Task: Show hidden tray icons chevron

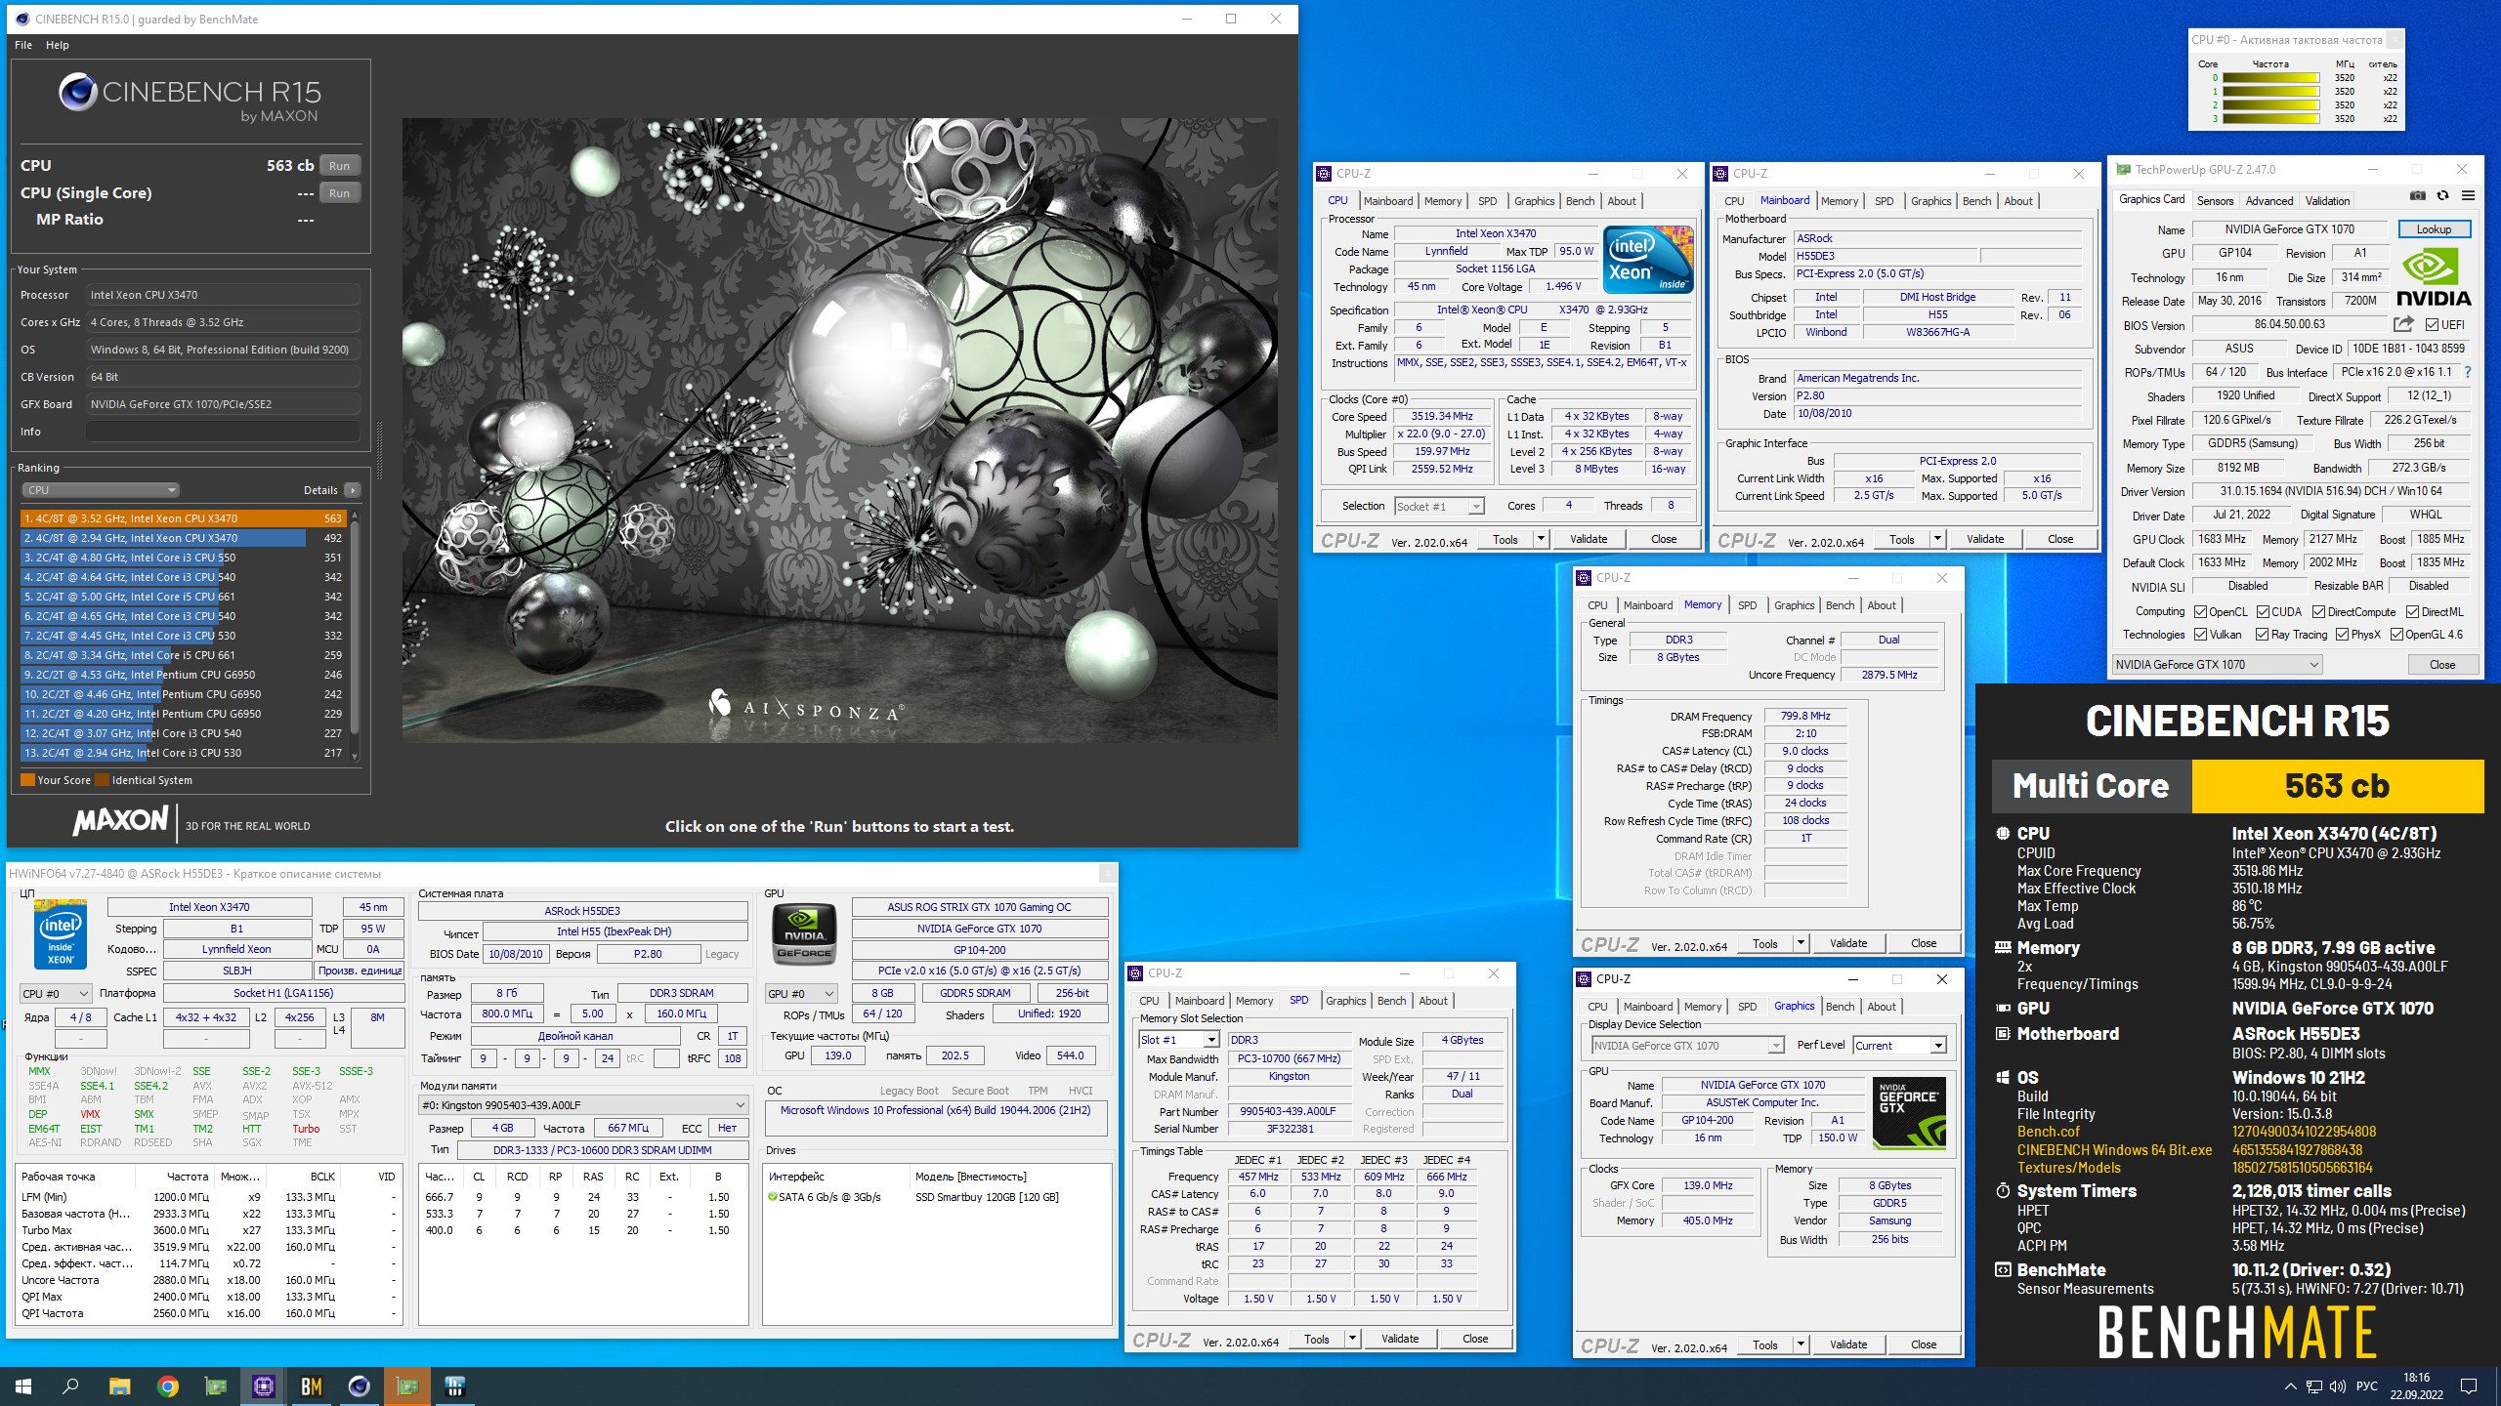Action: (2290, 1386)
